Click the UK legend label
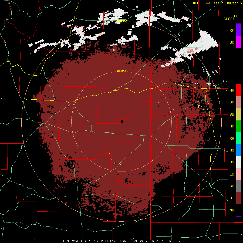 pos(232,42)
